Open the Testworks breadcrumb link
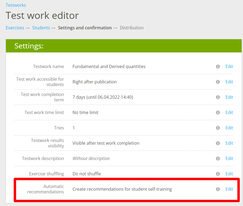Viewport: 243px width, 206px height. (x=16, y=5)
